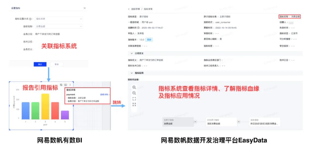
Task: Click the 指标状态 已发布 text
Action: [288, 33]
